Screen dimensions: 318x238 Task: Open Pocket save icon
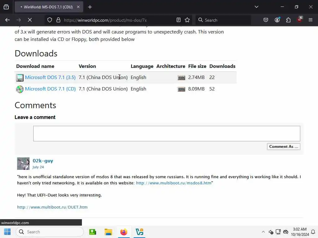tap(266, 20)
